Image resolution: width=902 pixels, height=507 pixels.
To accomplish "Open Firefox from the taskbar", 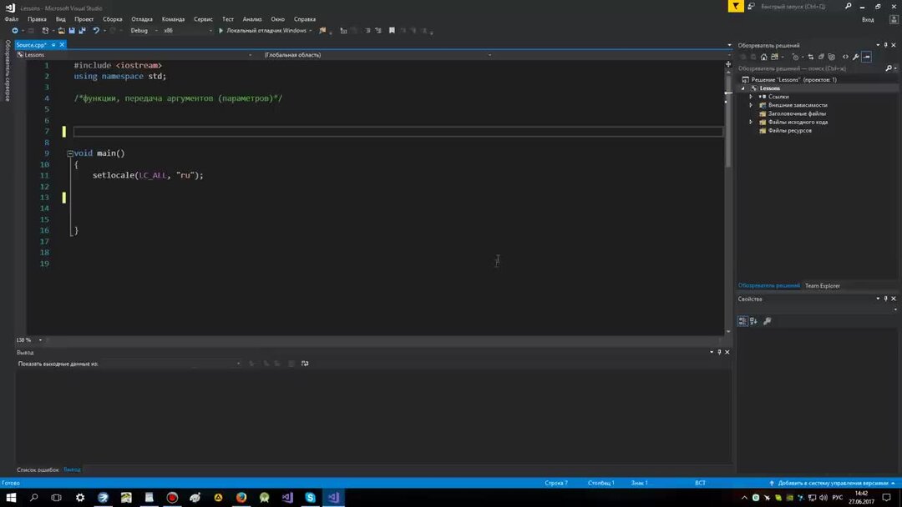I will 241,497.
